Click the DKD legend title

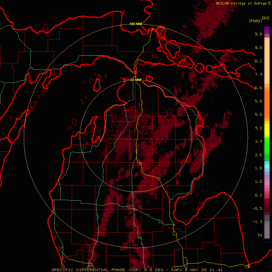tap(266, 18)
